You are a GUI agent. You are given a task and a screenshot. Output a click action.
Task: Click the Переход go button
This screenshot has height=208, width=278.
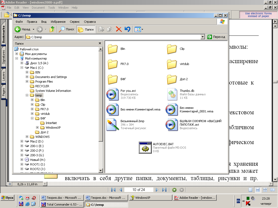click(x=216, y=37)
